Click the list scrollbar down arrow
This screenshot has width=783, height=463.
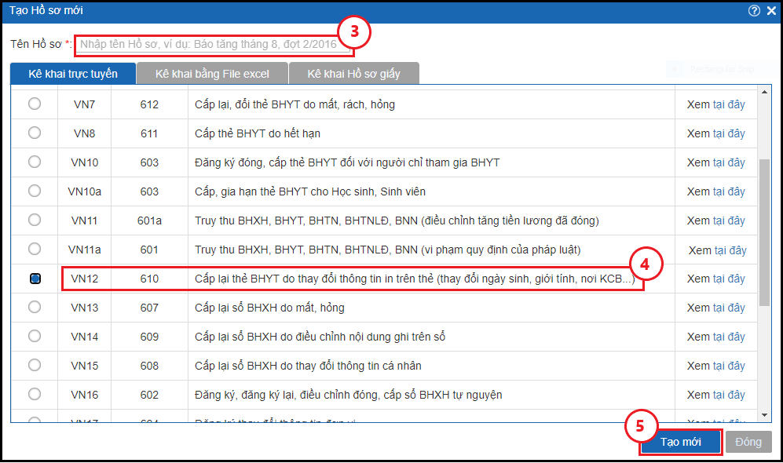[x=764, y=415]
